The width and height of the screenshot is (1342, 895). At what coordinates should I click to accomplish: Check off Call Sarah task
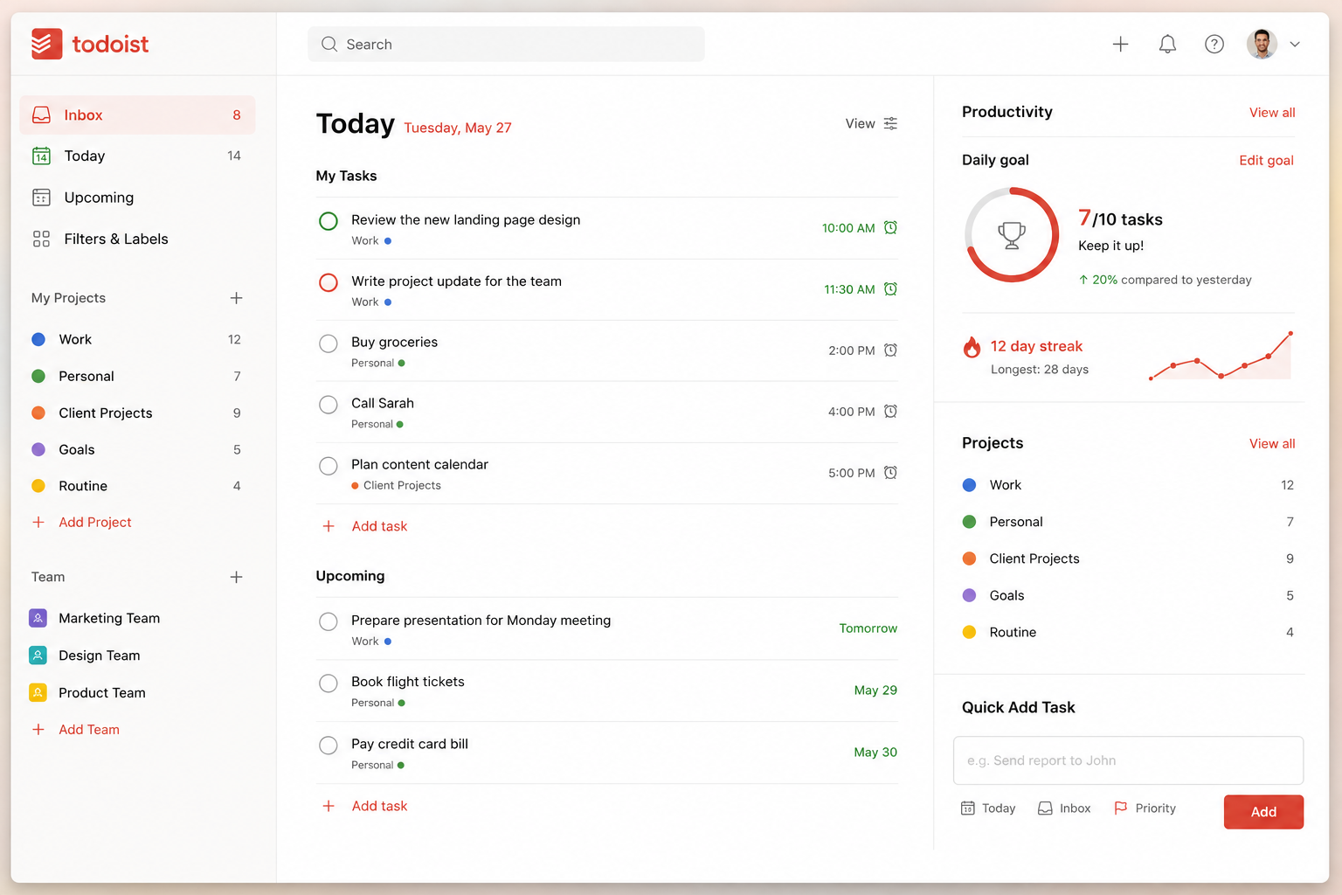click(329, 405)
